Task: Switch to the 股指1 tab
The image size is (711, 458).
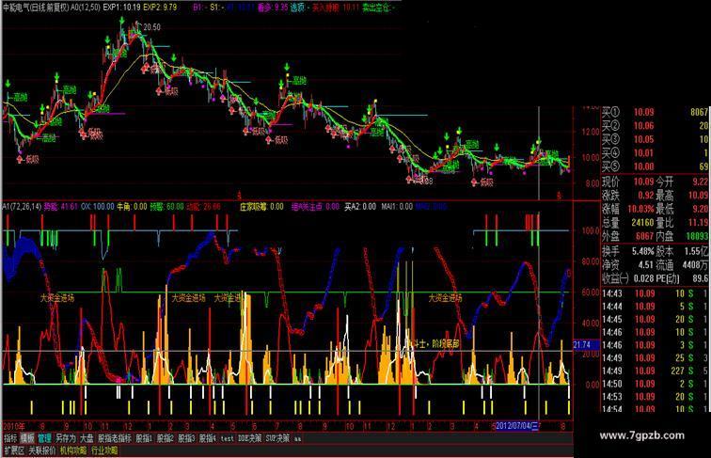Action: pyautogui.click(x=144, y=438)
